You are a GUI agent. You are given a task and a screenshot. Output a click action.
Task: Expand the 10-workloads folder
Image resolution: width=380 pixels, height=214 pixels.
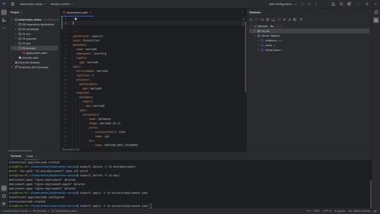[16, 29]
